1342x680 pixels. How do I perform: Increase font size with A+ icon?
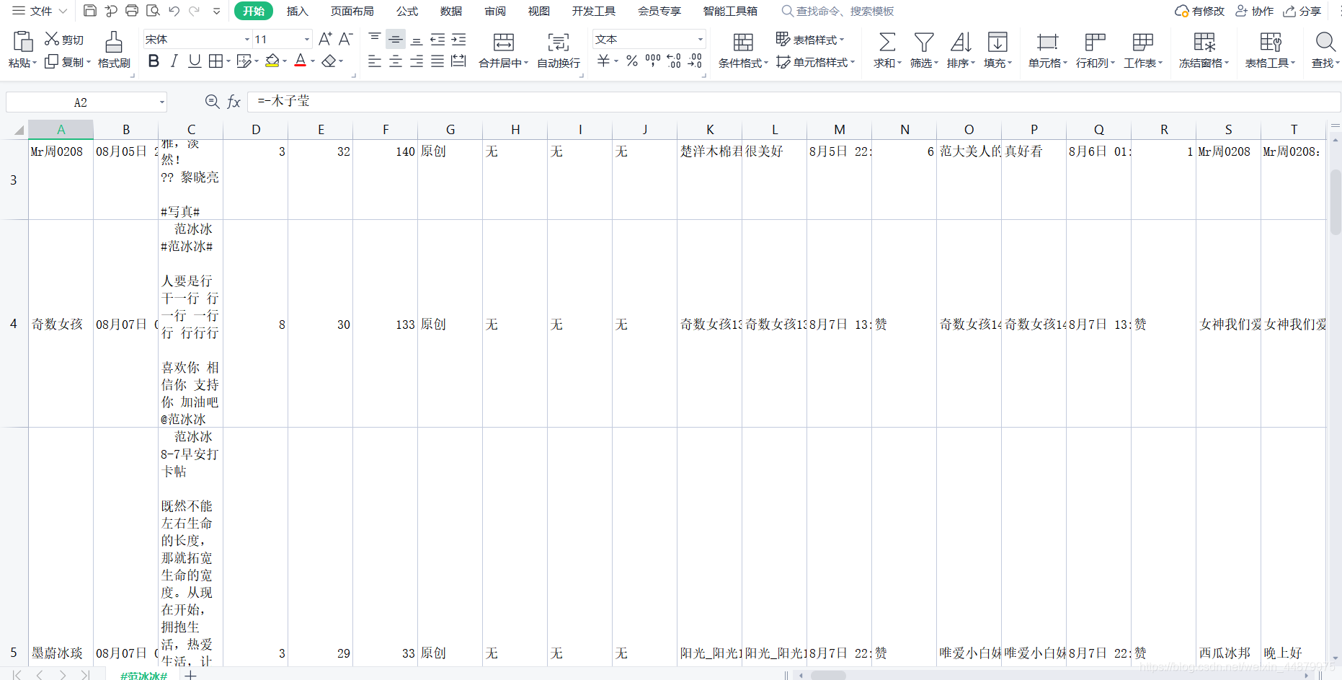click(325, 39)
